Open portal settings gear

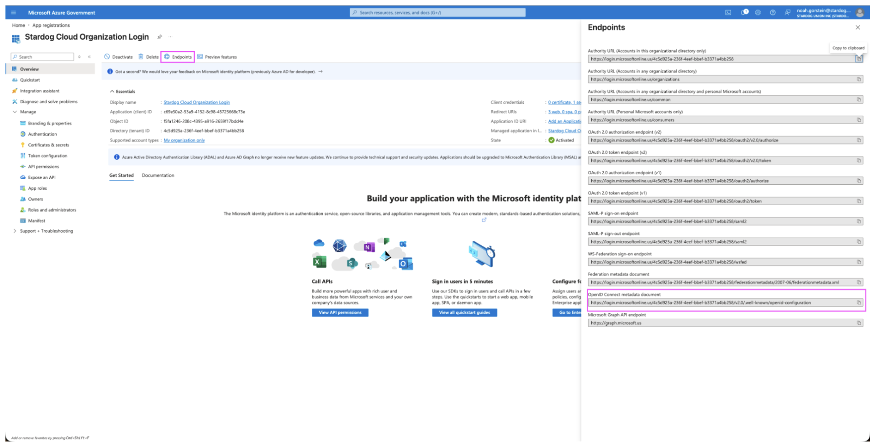(x=758, y=12)
